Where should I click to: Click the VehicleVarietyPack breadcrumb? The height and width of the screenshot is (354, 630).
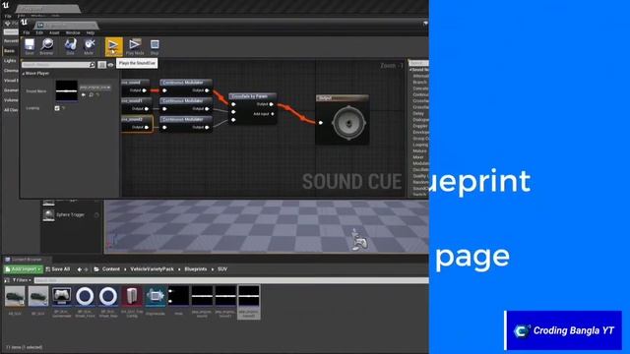click(152, 269)
